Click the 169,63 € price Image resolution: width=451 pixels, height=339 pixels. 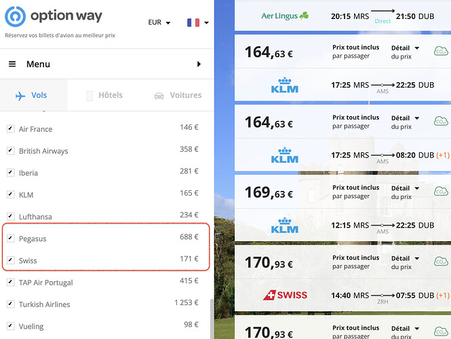click(269, 192)
